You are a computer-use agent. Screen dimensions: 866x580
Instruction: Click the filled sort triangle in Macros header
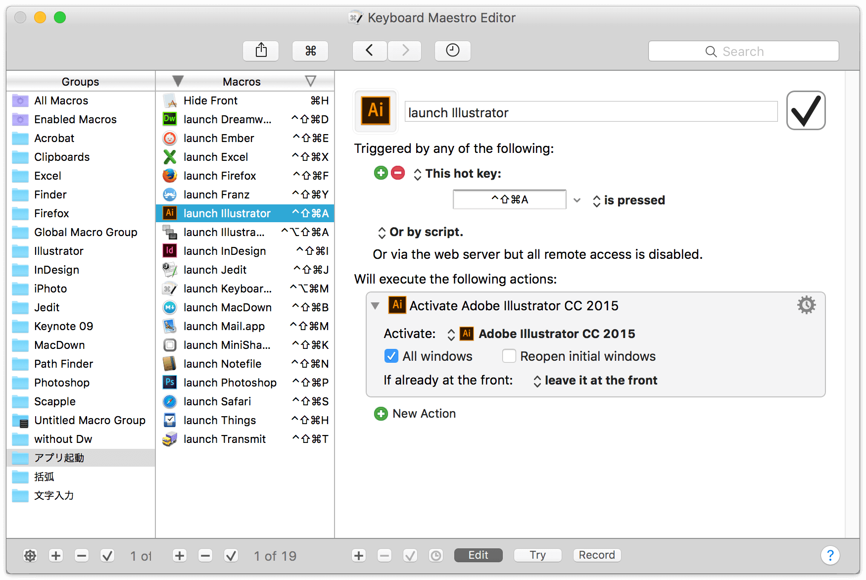click(x=178, y=81)
